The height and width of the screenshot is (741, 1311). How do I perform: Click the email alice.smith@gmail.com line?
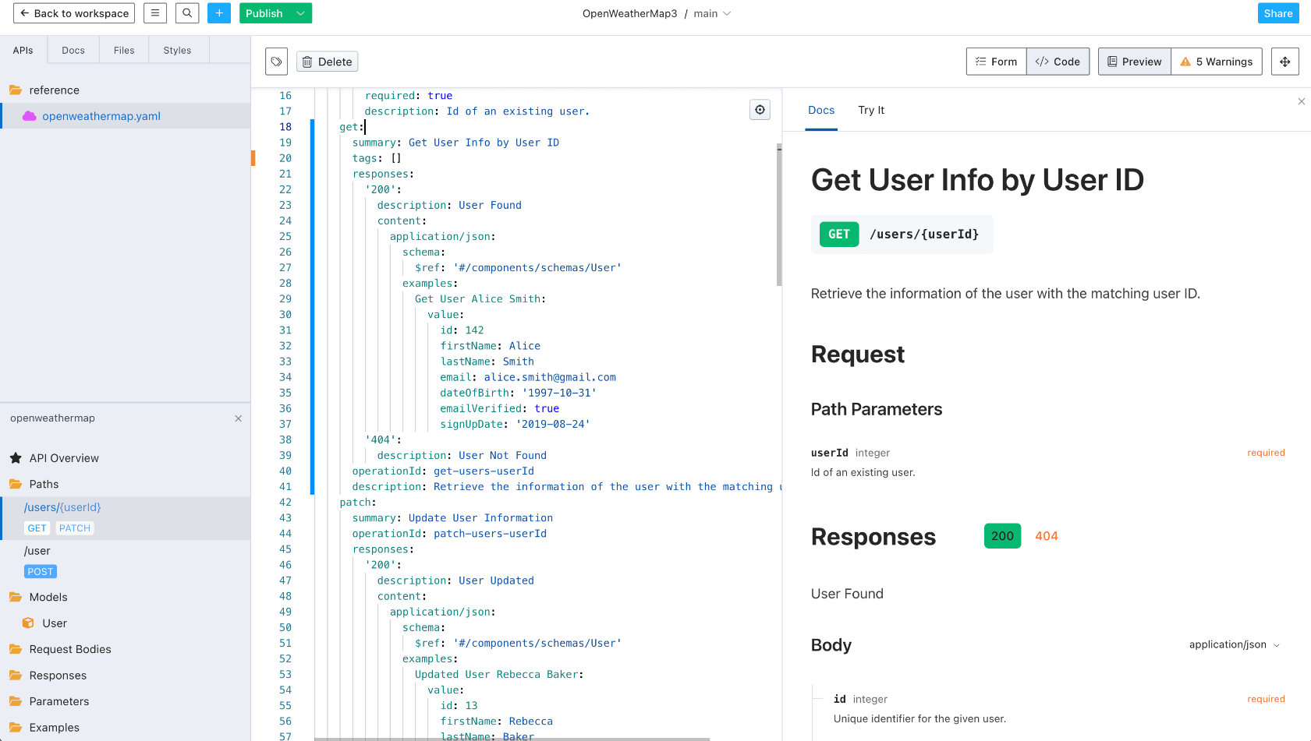tap(528, 377)
